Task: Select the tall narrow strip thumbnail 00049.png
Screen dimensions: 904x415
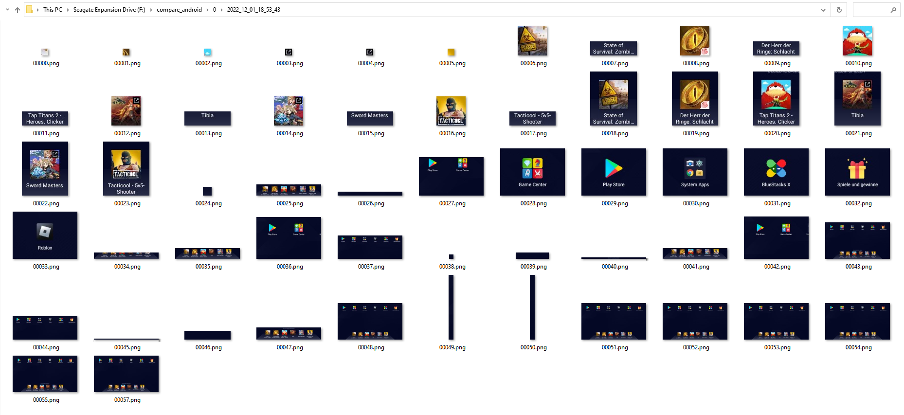Action: point(451,307)
